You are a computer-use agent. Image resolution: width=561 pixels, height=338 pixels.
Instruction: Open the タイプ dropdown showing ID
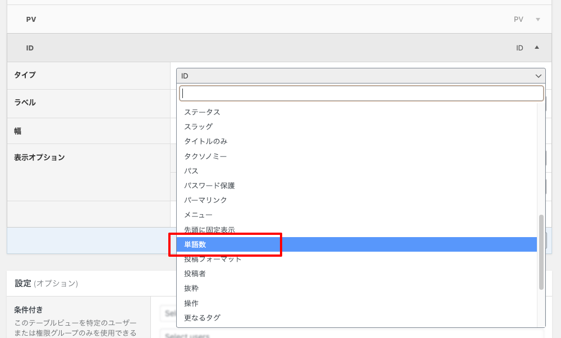pos(360,76)
